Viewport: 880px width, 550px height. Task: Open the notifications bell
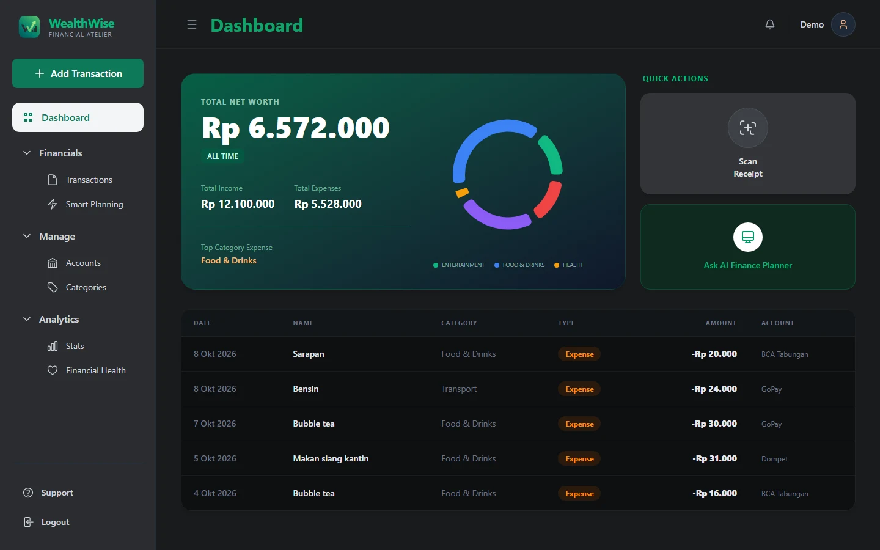pos(770,24)
